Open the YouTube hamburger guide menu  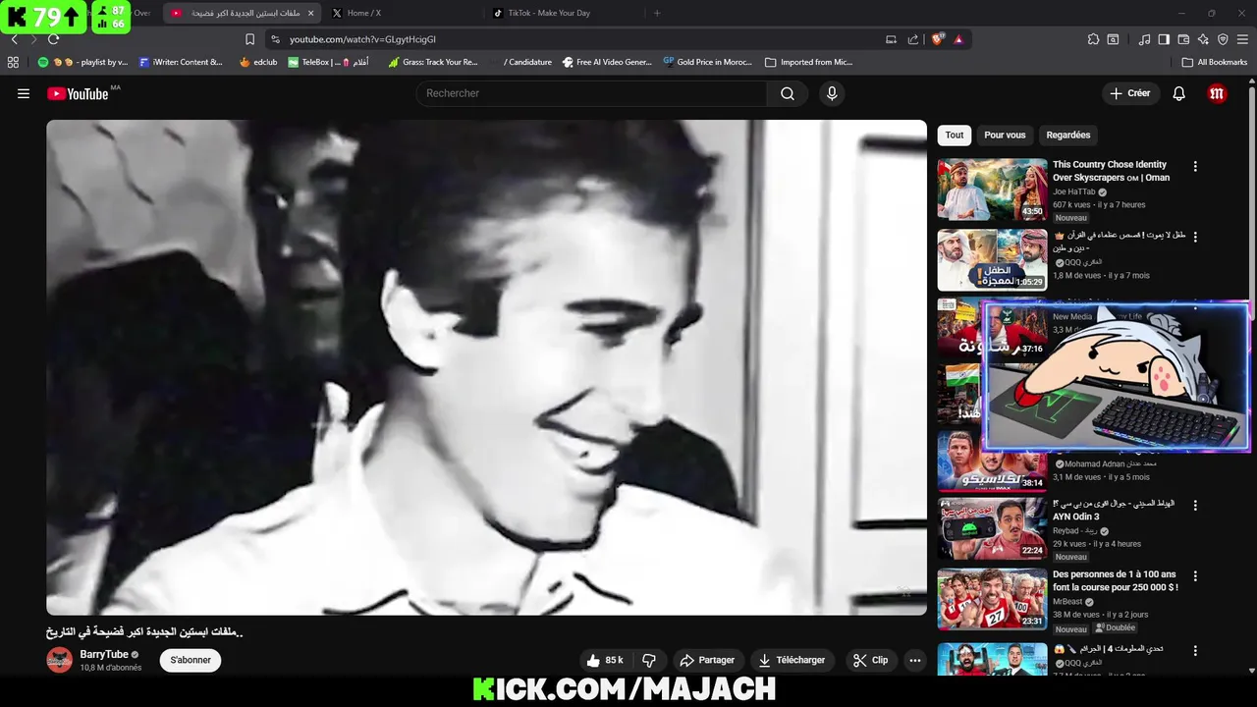point(24,93)
